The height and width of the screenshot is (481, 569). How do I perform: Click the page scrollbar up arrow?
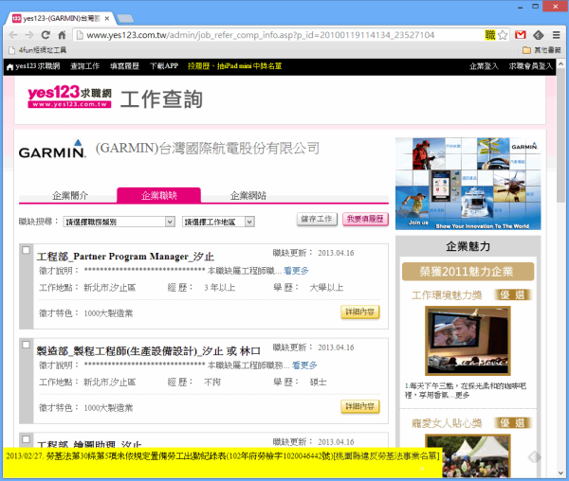(561, 63)
